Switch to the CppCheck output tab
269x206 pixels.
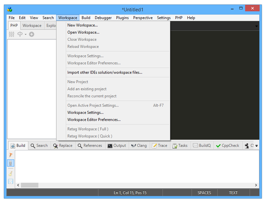tap(227, 146)
